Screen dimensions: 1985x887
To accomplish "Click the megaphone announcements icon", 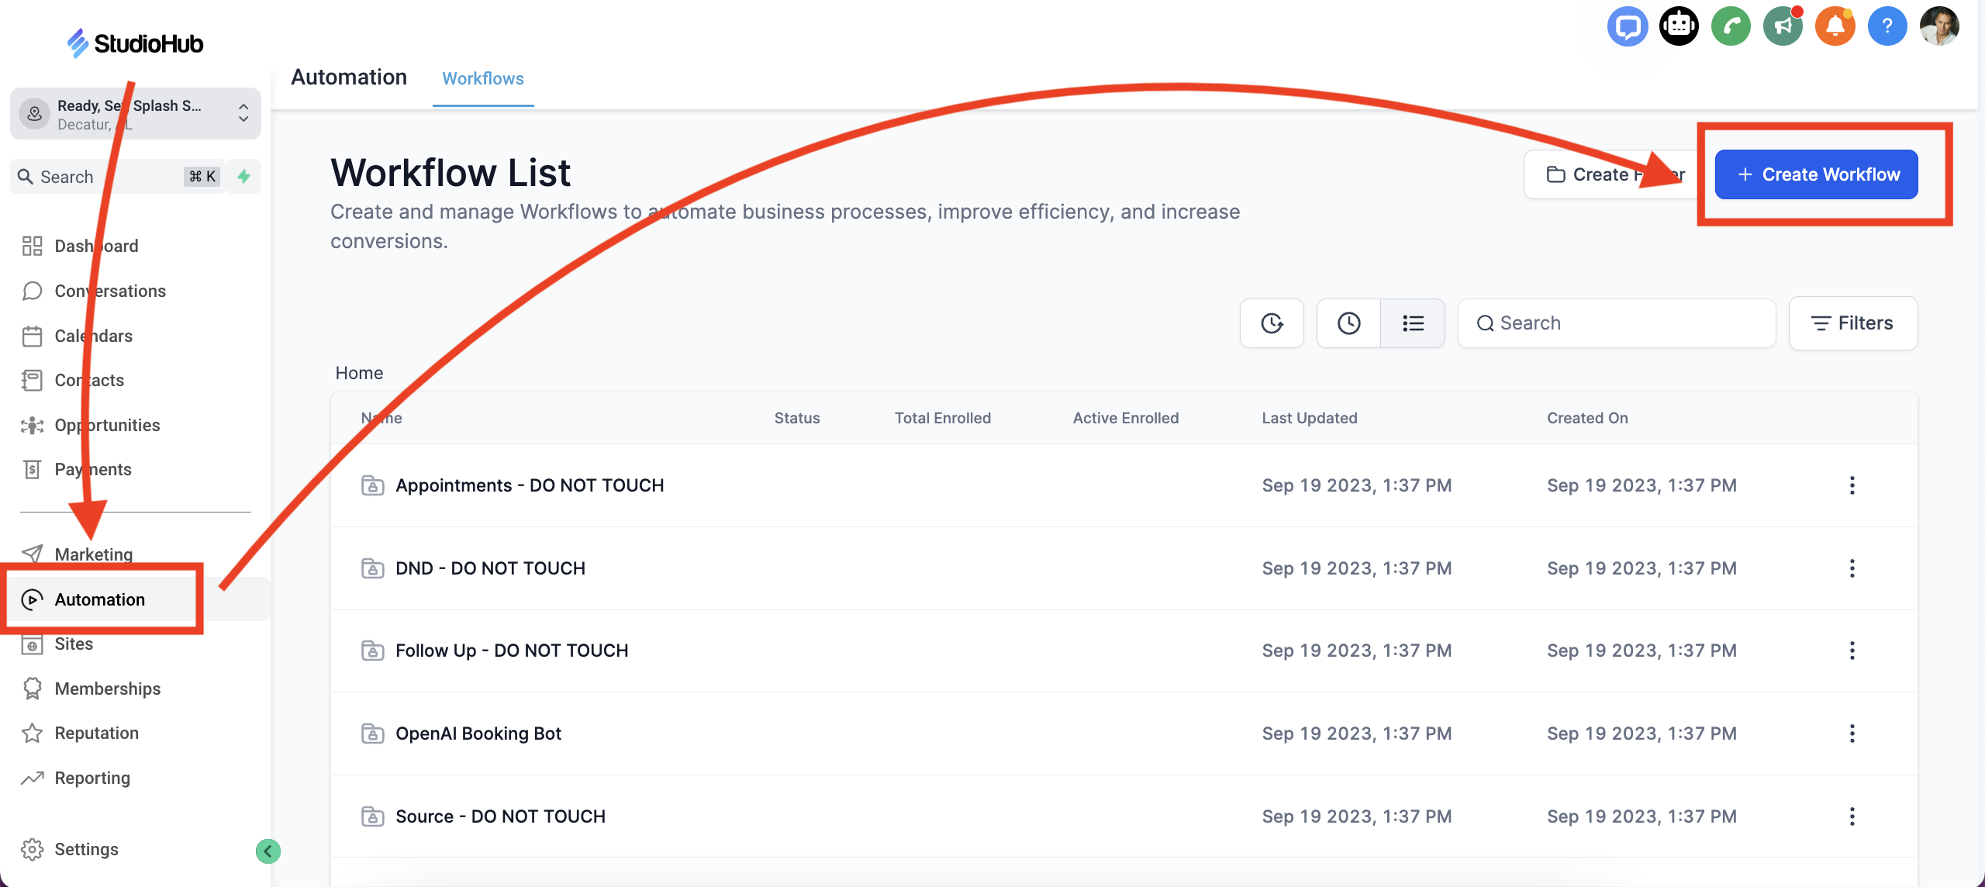I will (x=1783, y=26).
